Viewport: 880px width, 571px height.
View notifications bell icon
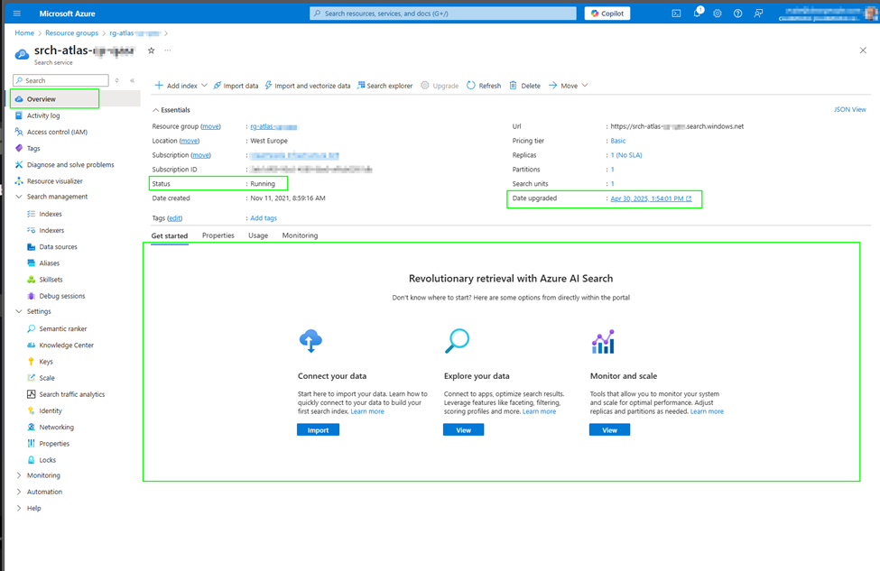tap(697, 13)
